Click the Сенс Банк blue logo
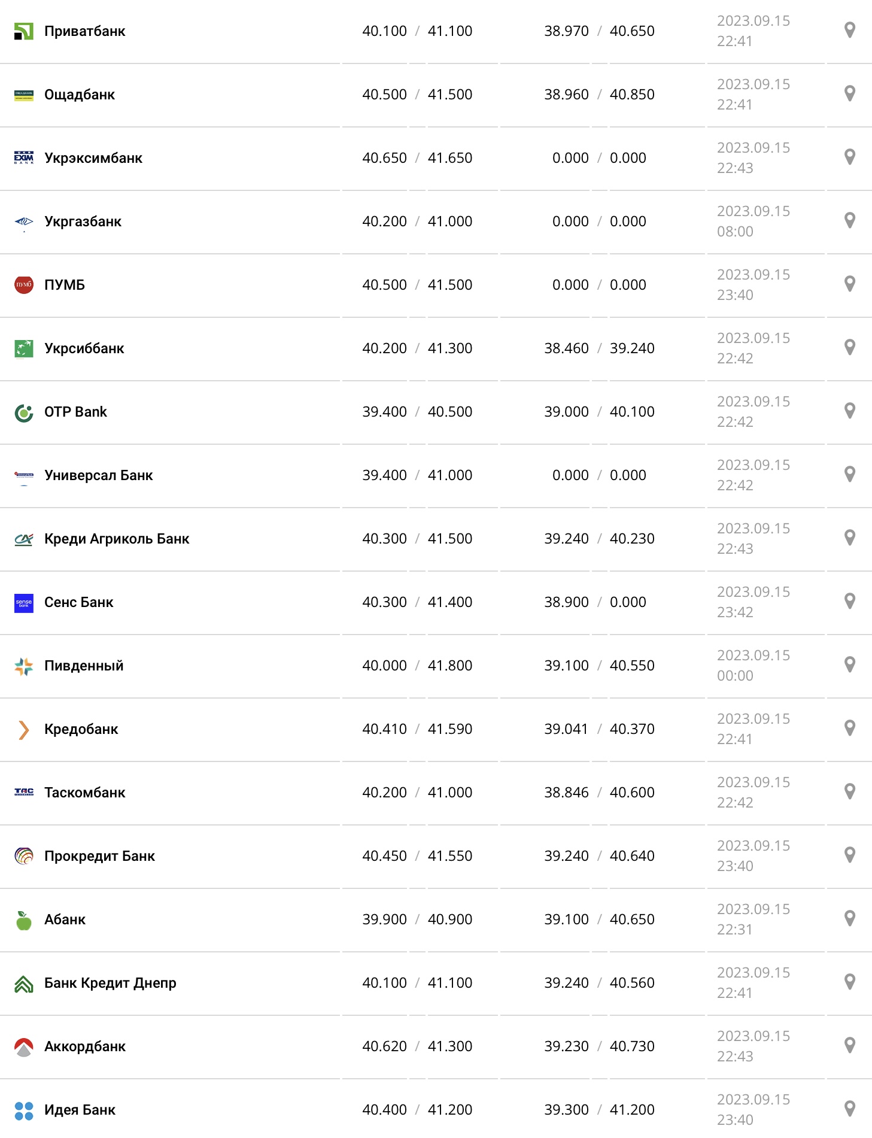This screenshot has height=1138, width=872. 23,602
